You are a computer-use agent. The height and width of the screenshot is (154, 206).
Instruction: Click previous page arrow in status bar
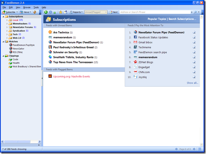176,149
